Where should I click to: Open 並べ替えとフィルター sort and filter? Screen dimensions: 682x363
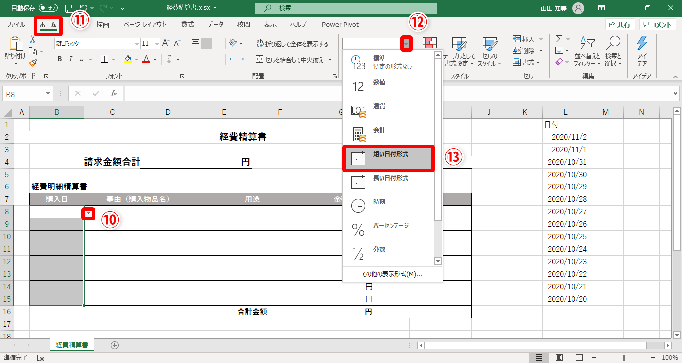pyautogui.click(x=587, y=52)
